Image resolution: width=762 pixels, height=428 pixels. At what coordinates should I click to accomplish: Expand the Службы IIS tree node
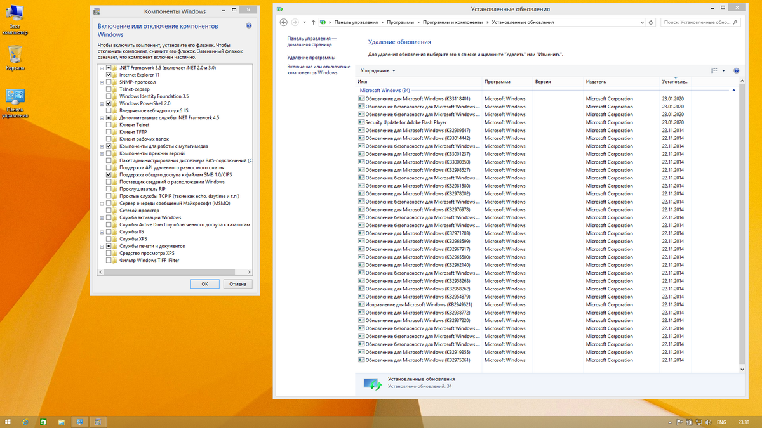[102, 232]
